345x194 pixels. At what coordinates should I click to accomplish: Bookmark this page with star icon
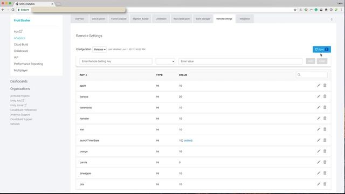(295, 10)
